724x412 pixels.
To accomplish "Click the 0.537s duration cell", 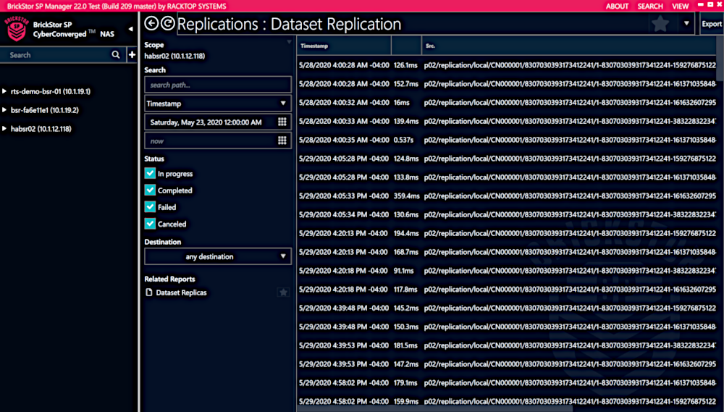I will 403,140.
